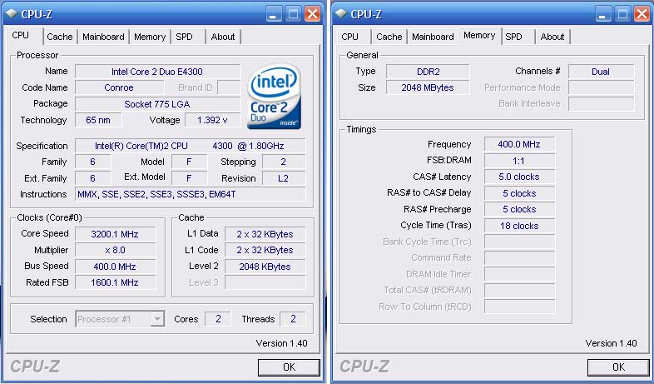
Task: Click OK button in left CPU-Z window
Action: [289, 367]
